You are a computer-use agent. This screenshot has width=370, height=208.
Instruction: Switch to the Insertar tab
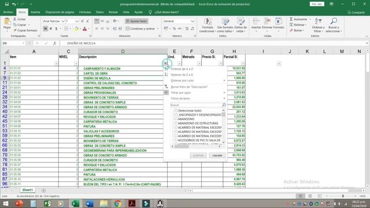[x=35, y=12]
